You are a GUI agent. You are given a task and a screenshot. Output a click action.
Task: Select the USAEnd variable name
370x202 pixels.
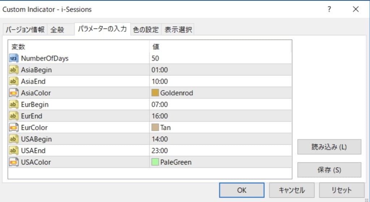pos(33,151)
